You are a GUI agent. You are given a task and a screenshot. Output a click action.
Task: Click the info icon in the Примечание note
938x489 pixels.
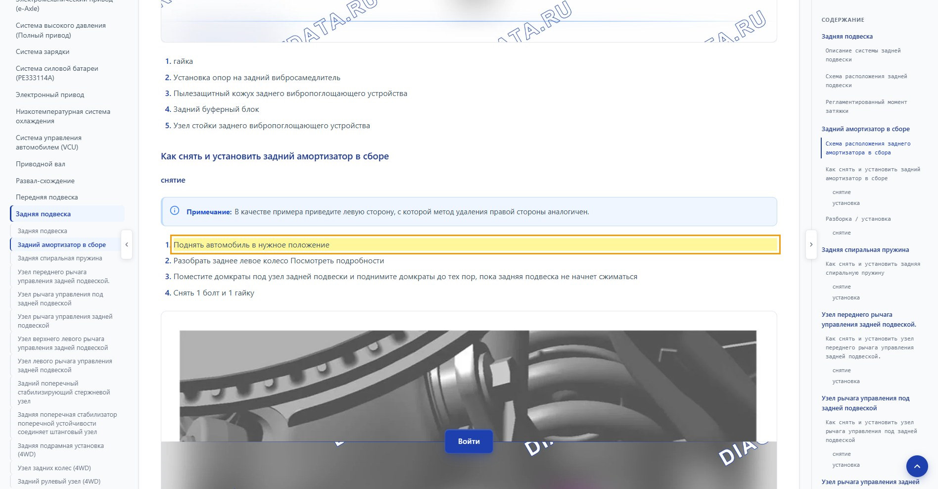pos(175,211)
